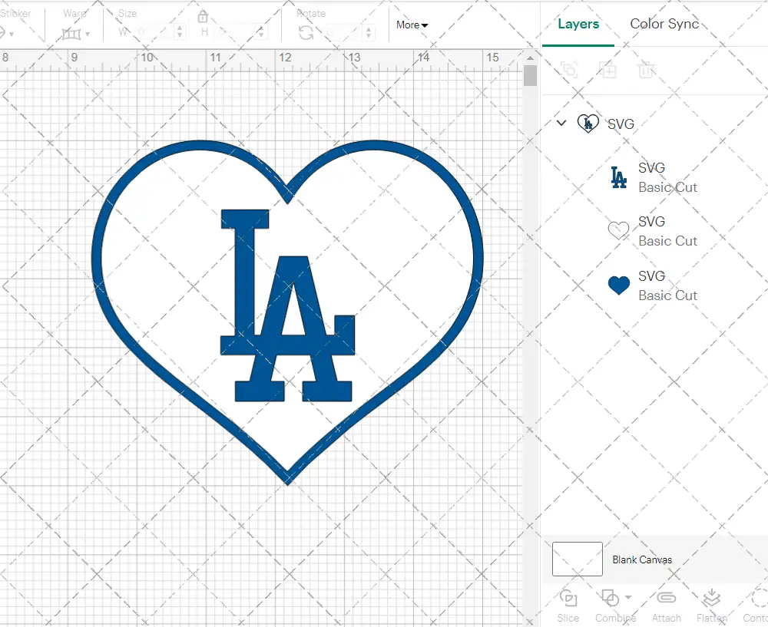Image resolution: width=768 pixels, height=627 pixels.
Task: Click the Slice tool icon
Action: [568, 599]
